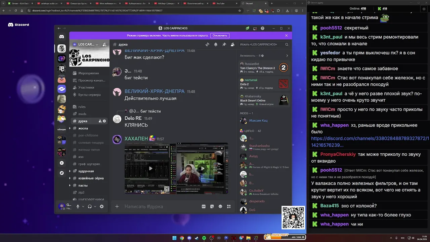Click Отключить streamer mode button
The width and height of the screenshot is (430, 242).
point(220,35)
